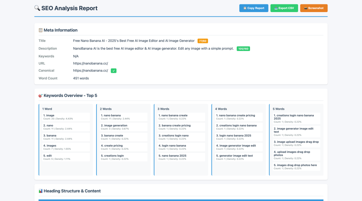Click the 77/60 title length badge
This screenshot has width=362, height=201.
[x=203, y=41]
